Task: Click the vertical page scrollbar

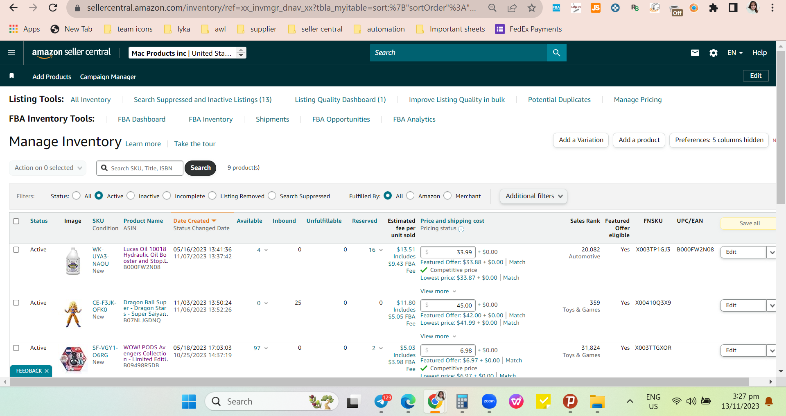Action: click(781, 127)
